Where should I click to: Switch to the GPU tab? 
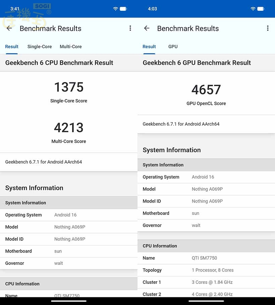click(x=173, y=47)
